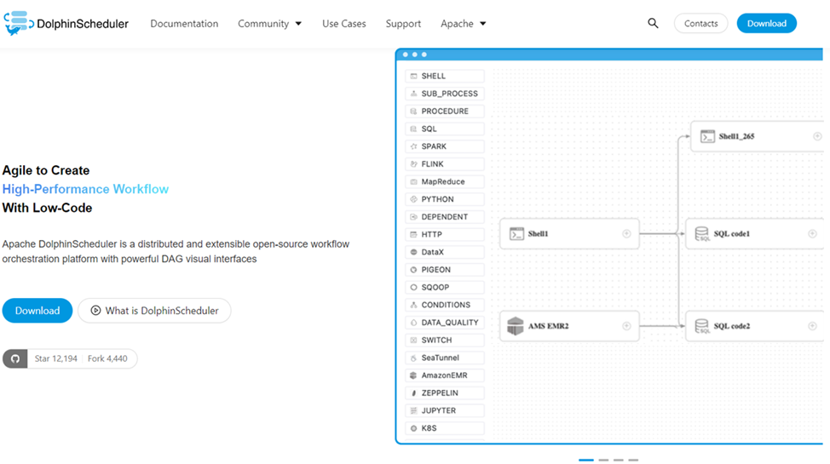Viewport: 830px width, 464px height.
Task: Select the first carousel indicator
Action: (586, 461)
